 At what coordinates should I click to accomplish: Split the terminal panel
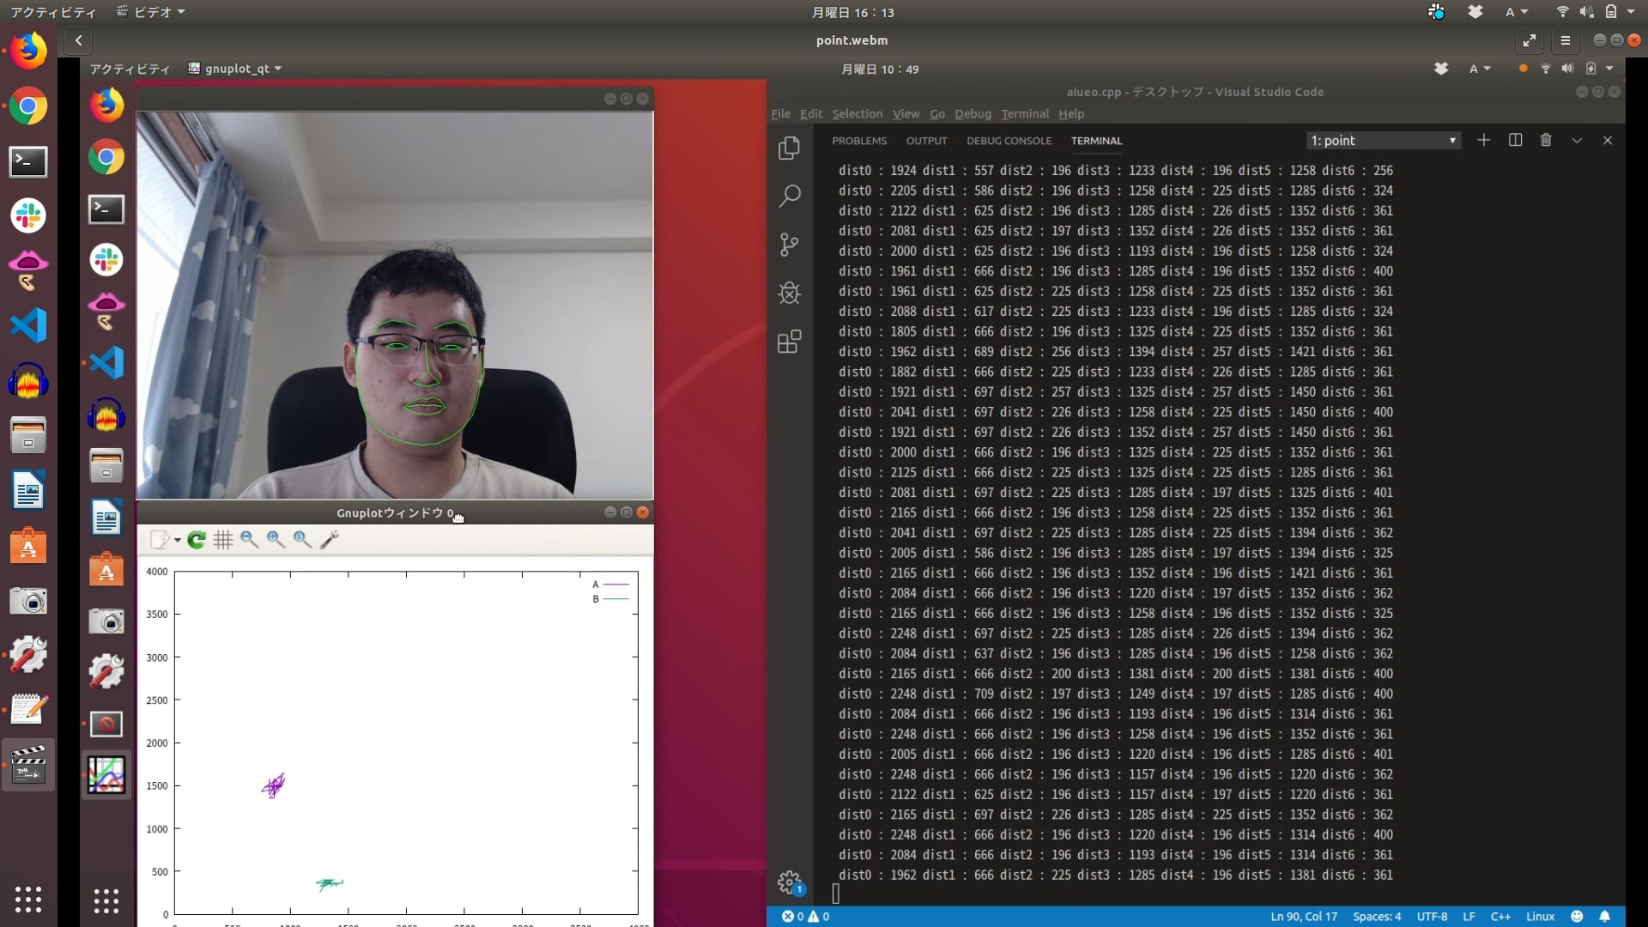pyautogui.click(x=1515, y=140)
